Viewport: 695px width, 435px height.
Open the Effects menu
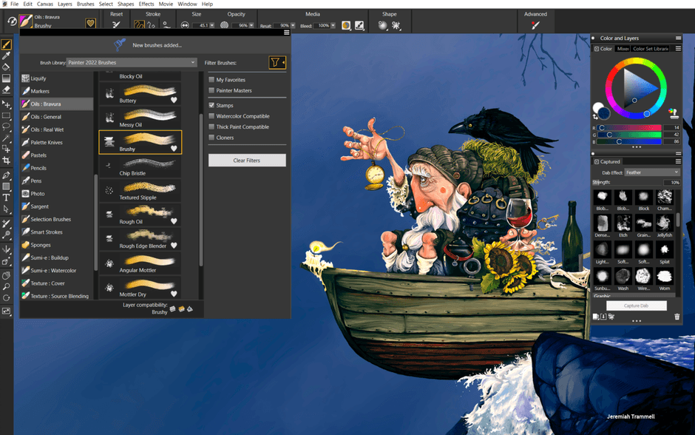pyautogui.click(x=146, y=4)
